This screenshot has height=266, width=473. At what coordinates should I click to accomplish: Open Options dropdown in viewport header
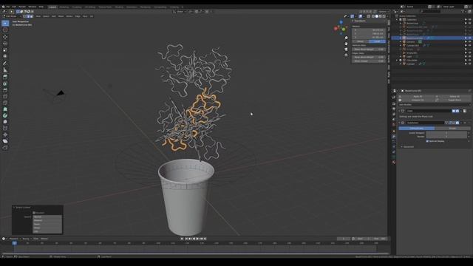tap(384, 12)
